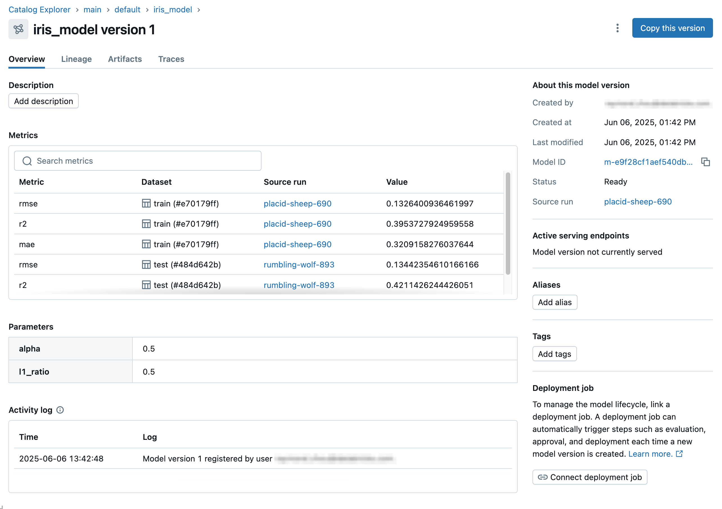Click the Add alias button
The image size is (722, 509).
555,302
